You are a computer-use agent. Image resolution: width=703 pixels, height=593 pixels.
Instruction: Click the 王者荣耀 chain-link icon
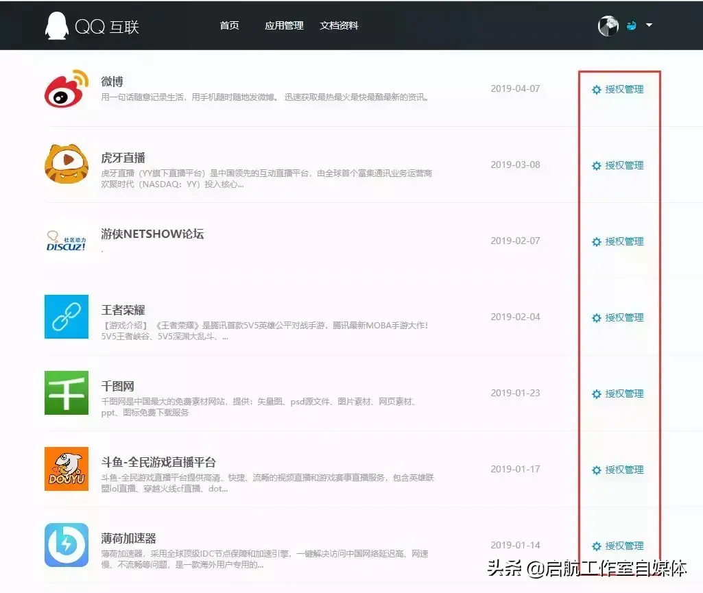pos(67,317)
